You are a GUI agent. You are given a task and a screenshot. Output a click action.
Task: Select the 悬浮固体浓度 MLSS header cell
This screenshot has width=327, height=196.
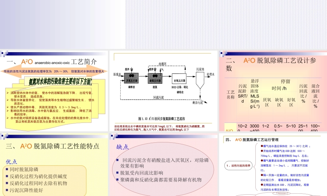click(255, 93)
